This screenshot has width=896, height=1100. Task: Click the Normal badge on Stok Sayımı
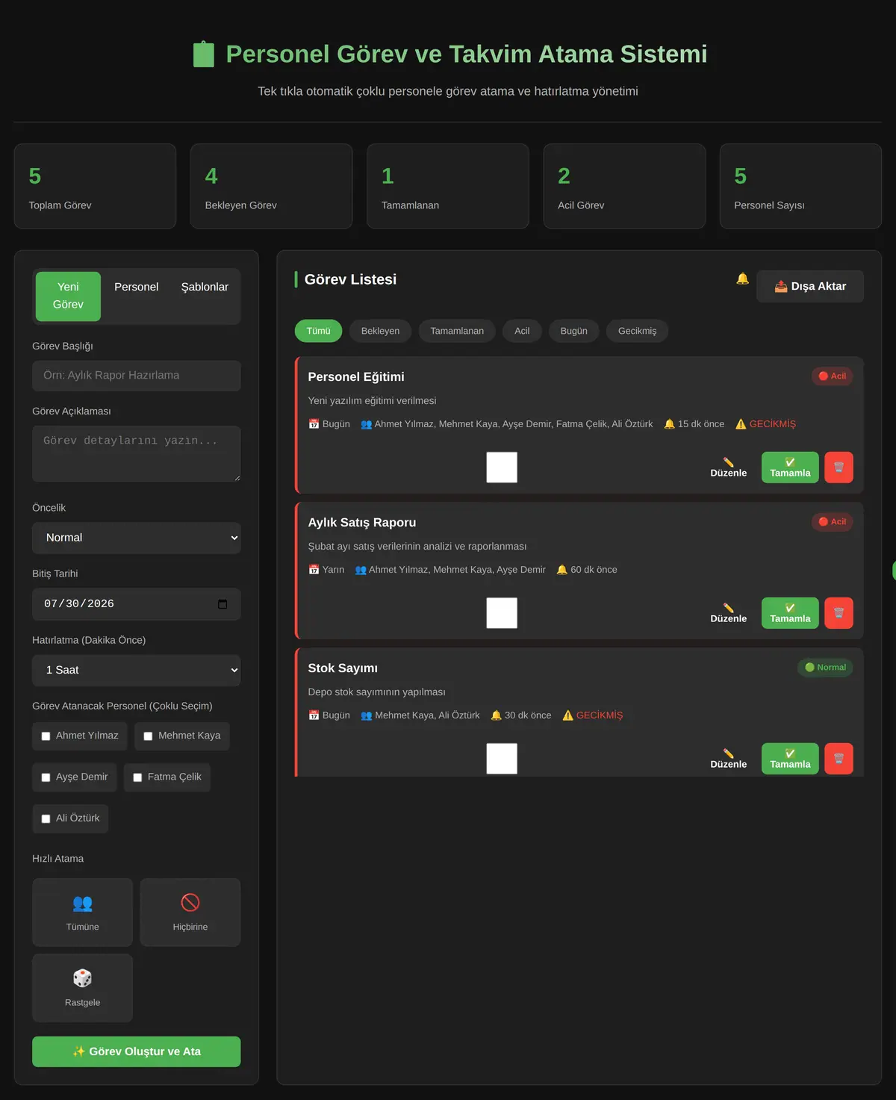pyautogui.click(x=825, y=668)
